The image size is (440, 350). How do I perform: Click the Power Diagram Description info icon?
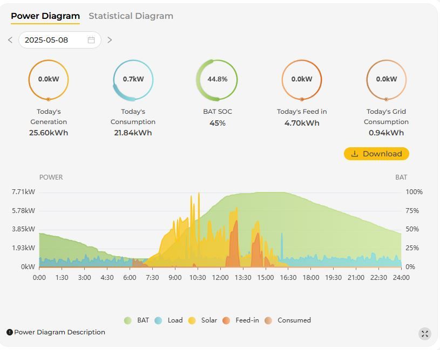10,332
